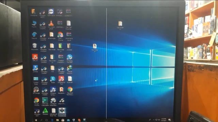Select the New Text Document file icon

pos(68,25)
